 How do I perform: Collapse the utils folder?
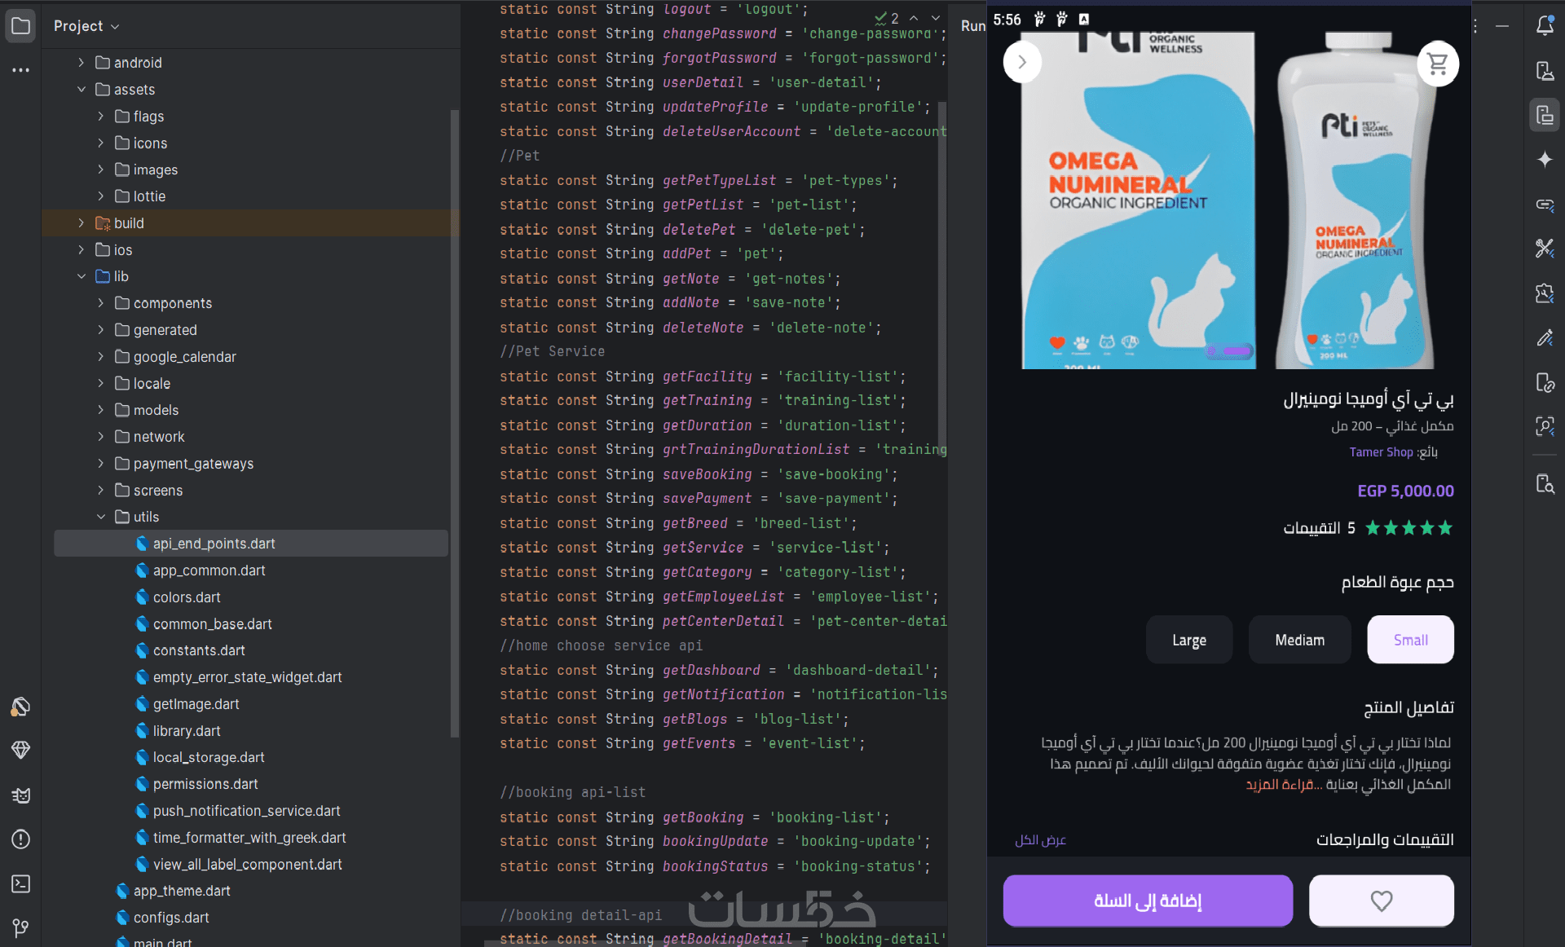(101, 517)
